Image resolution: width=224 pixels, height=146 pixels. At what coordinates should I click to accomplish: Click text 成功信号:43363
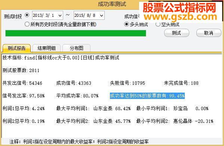(x=74, y=83)
